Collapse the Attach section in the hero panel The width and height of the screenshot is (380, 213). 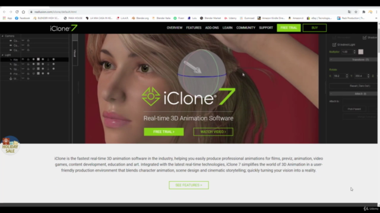pyautogui.click(x=331, y=93)
